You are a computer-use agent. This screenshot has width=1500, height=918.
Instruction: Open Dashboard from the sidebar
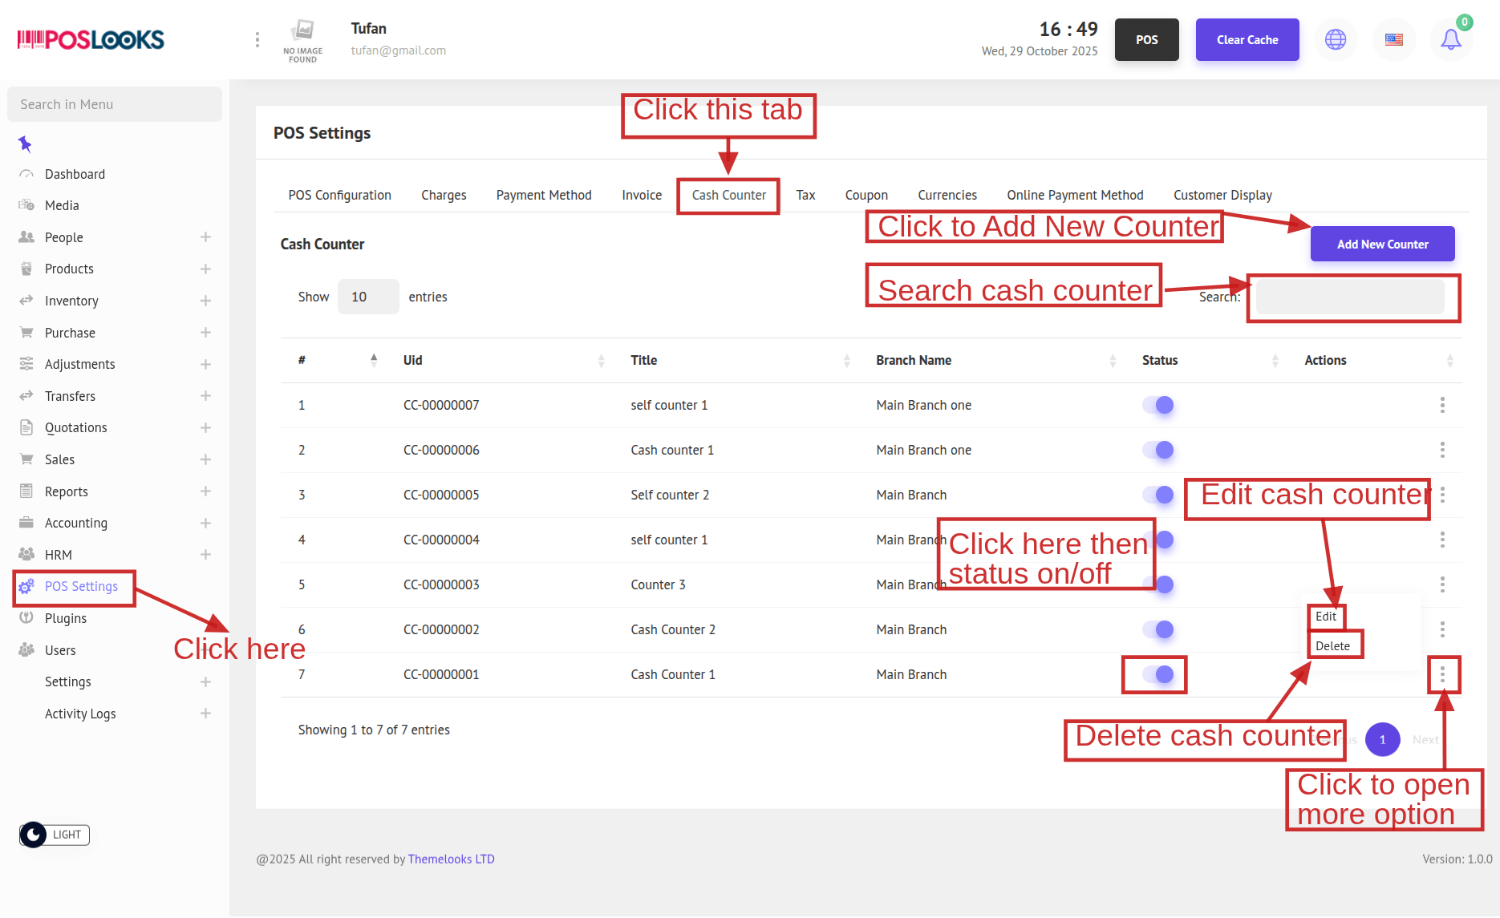75,174
